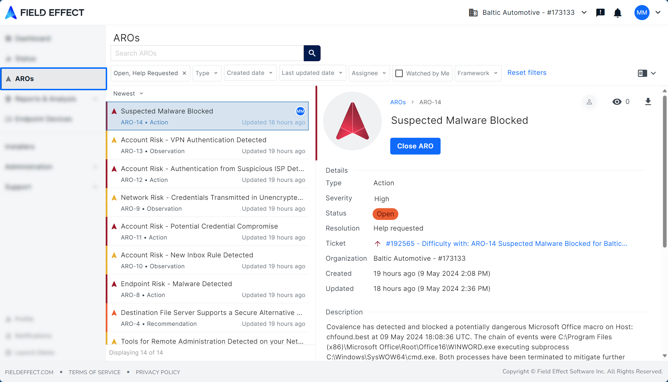668x382 pixels.
Task: Click the MM user avatar
Action: [x=642, y=13]
